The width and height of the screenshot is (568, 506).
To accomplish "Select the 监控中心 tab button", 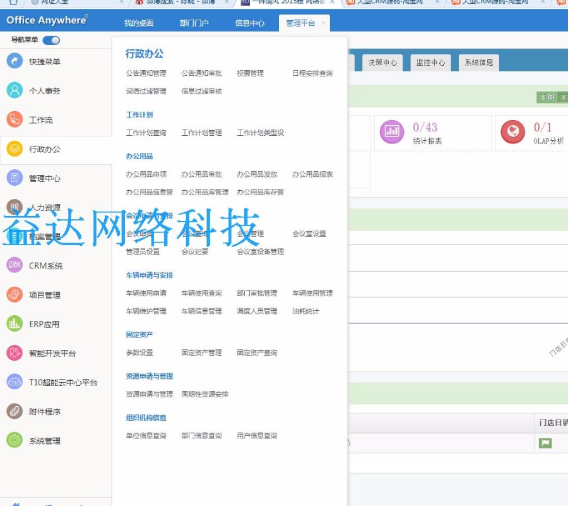I will [430, 63].
